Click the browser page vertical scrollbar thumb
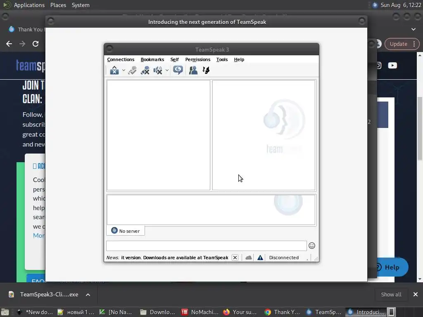The height and width of the screenshot is (317, 423). (420, 128)
